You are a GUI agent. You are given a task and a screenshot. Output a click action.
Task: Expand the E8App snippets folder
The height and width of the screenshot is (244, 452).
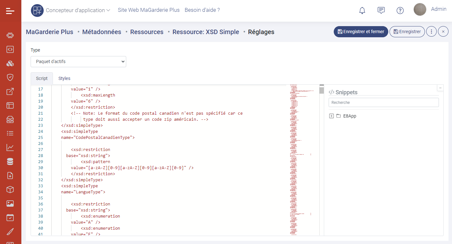click(x=332, y=116)
